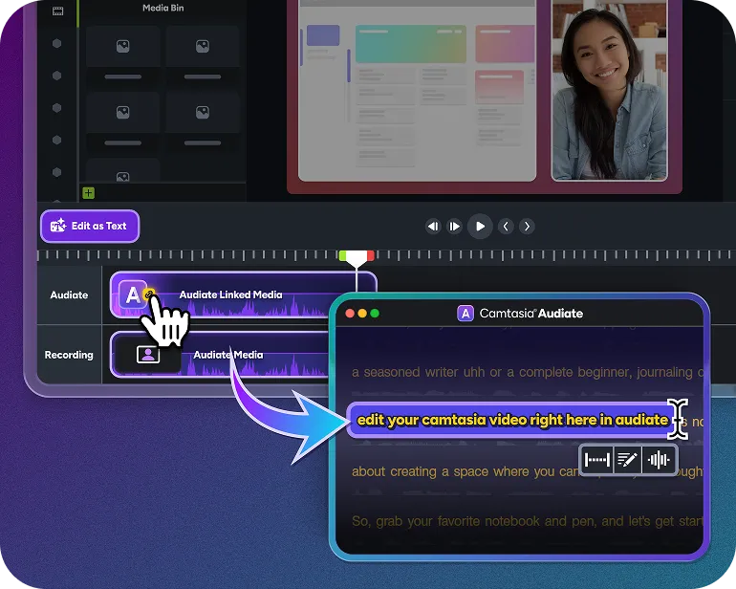
Task: Click the person icon on the Recording clip
Action: pos(148,355)
